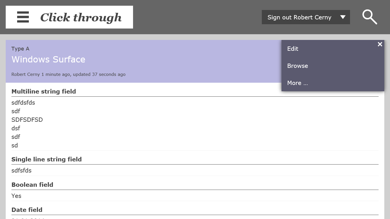Click the sdfsfds single line value
The height and width of the screenshot is (219, 390).
click(x=21, y=171)
